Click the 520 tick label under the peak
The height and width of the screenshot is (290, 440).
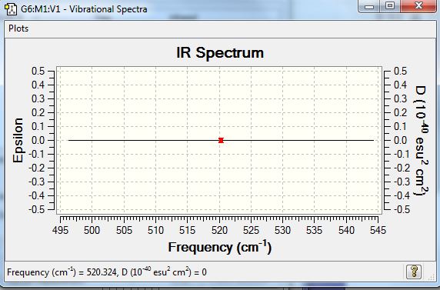coord(219,230)
